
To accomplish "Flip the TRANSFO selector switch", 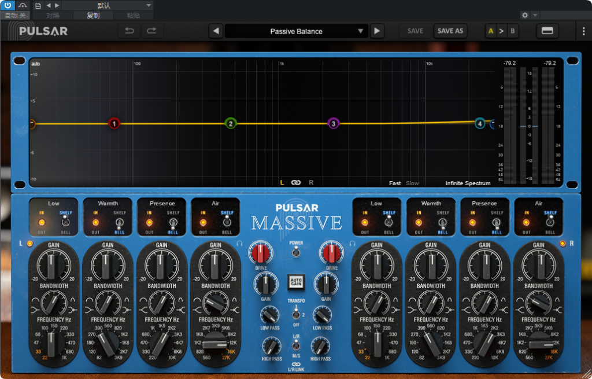I will pos(296,314).
